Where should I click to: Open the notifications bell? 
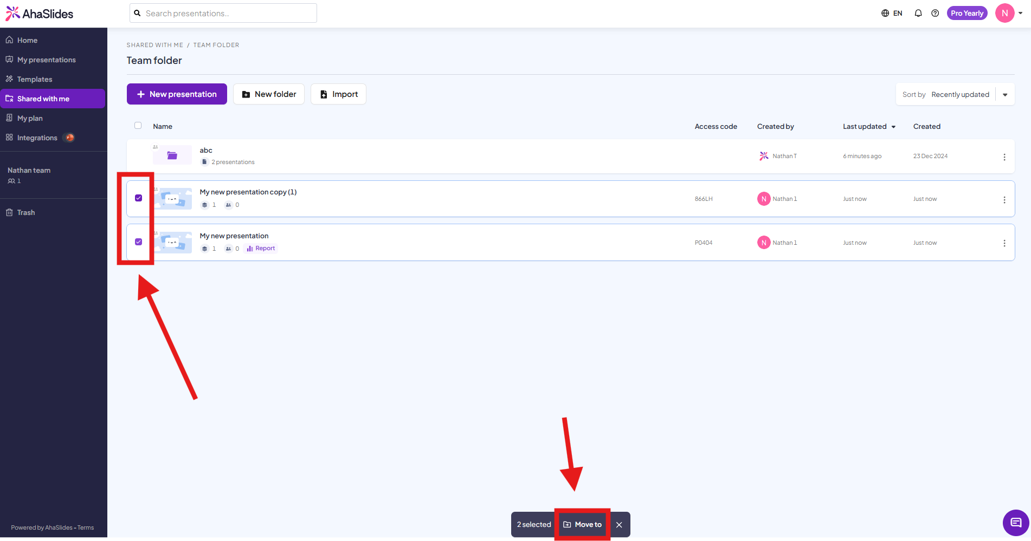(918, 13)
